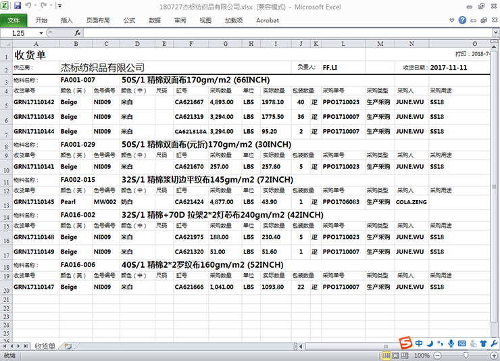The image size is (500, 361).
Task: Click the Insert Function fx button
Action: [78, 33]
